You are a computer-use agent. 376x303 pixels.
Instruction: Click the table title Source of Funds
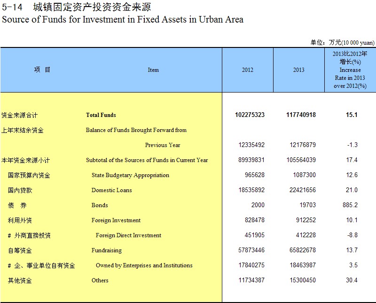(x=123, y=20)
